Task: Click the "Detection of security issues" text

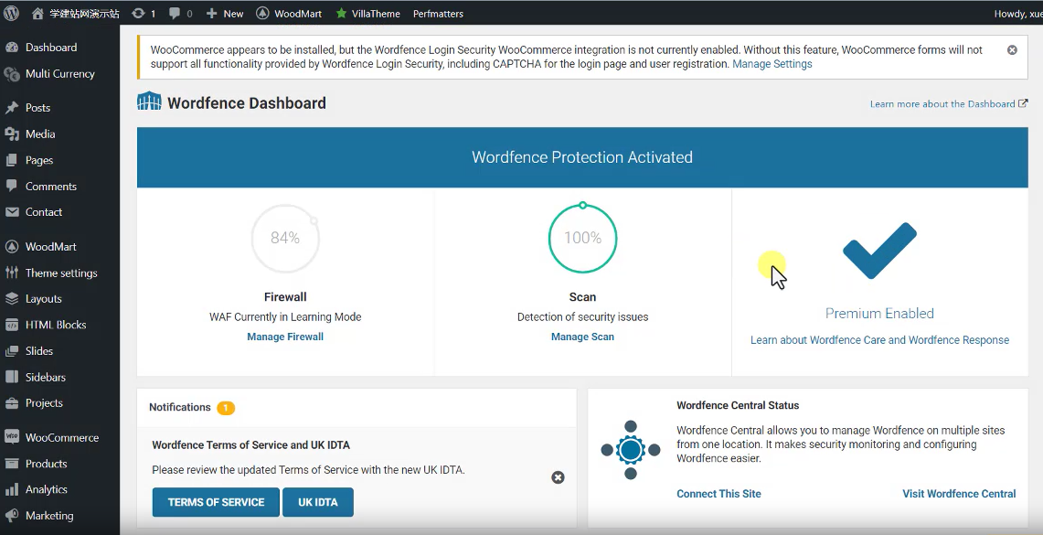Action: [582, 316]
